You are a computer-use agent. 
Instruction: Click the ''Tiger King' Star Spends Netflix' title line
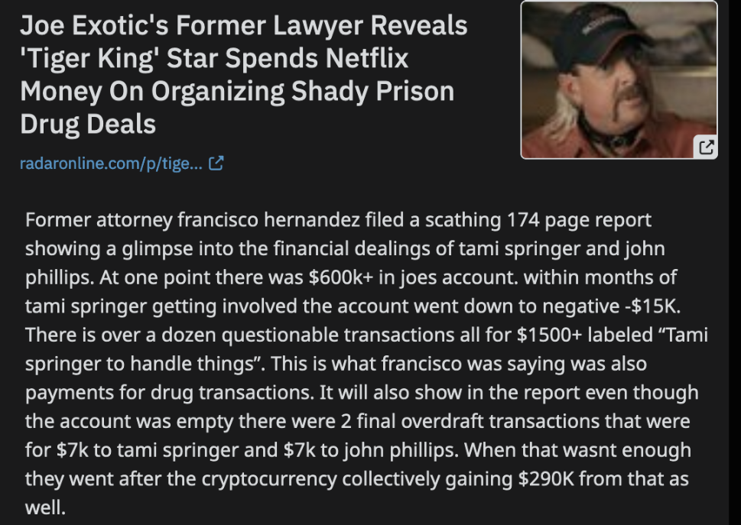(x=214, y=58)
